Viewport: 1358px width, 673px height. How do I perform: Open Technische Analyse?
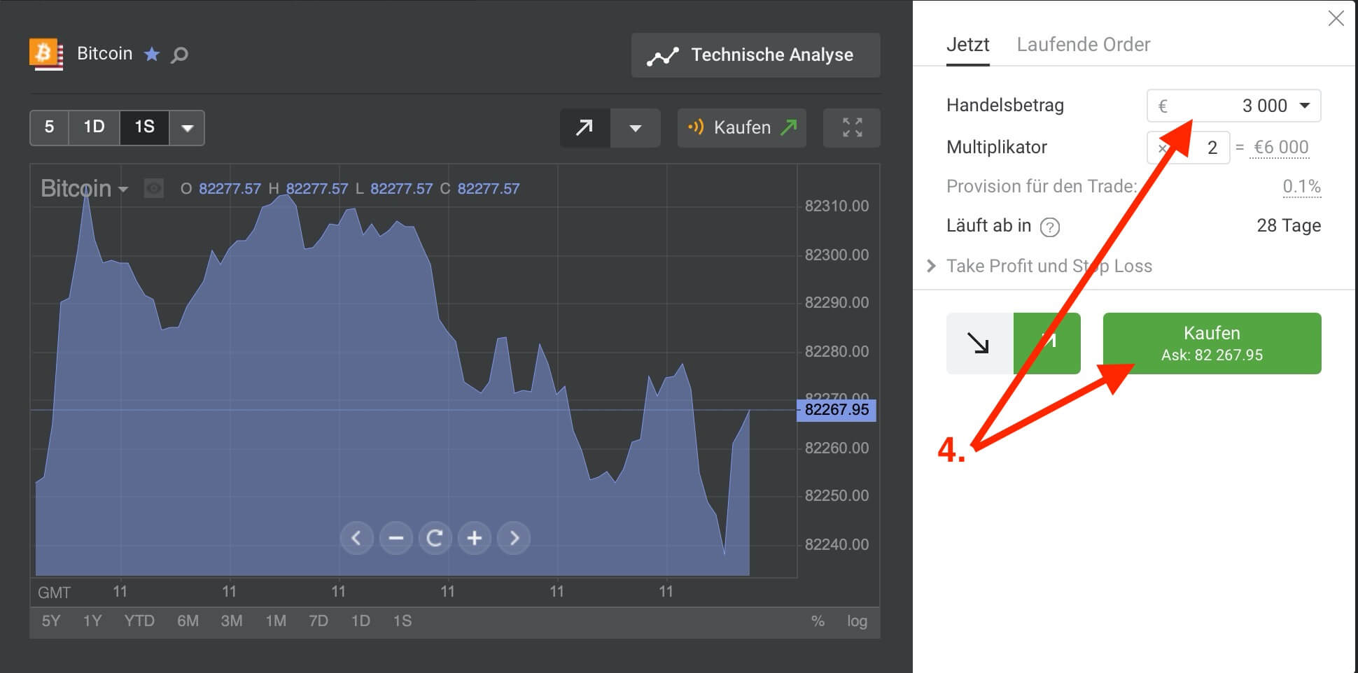(755, 55)
